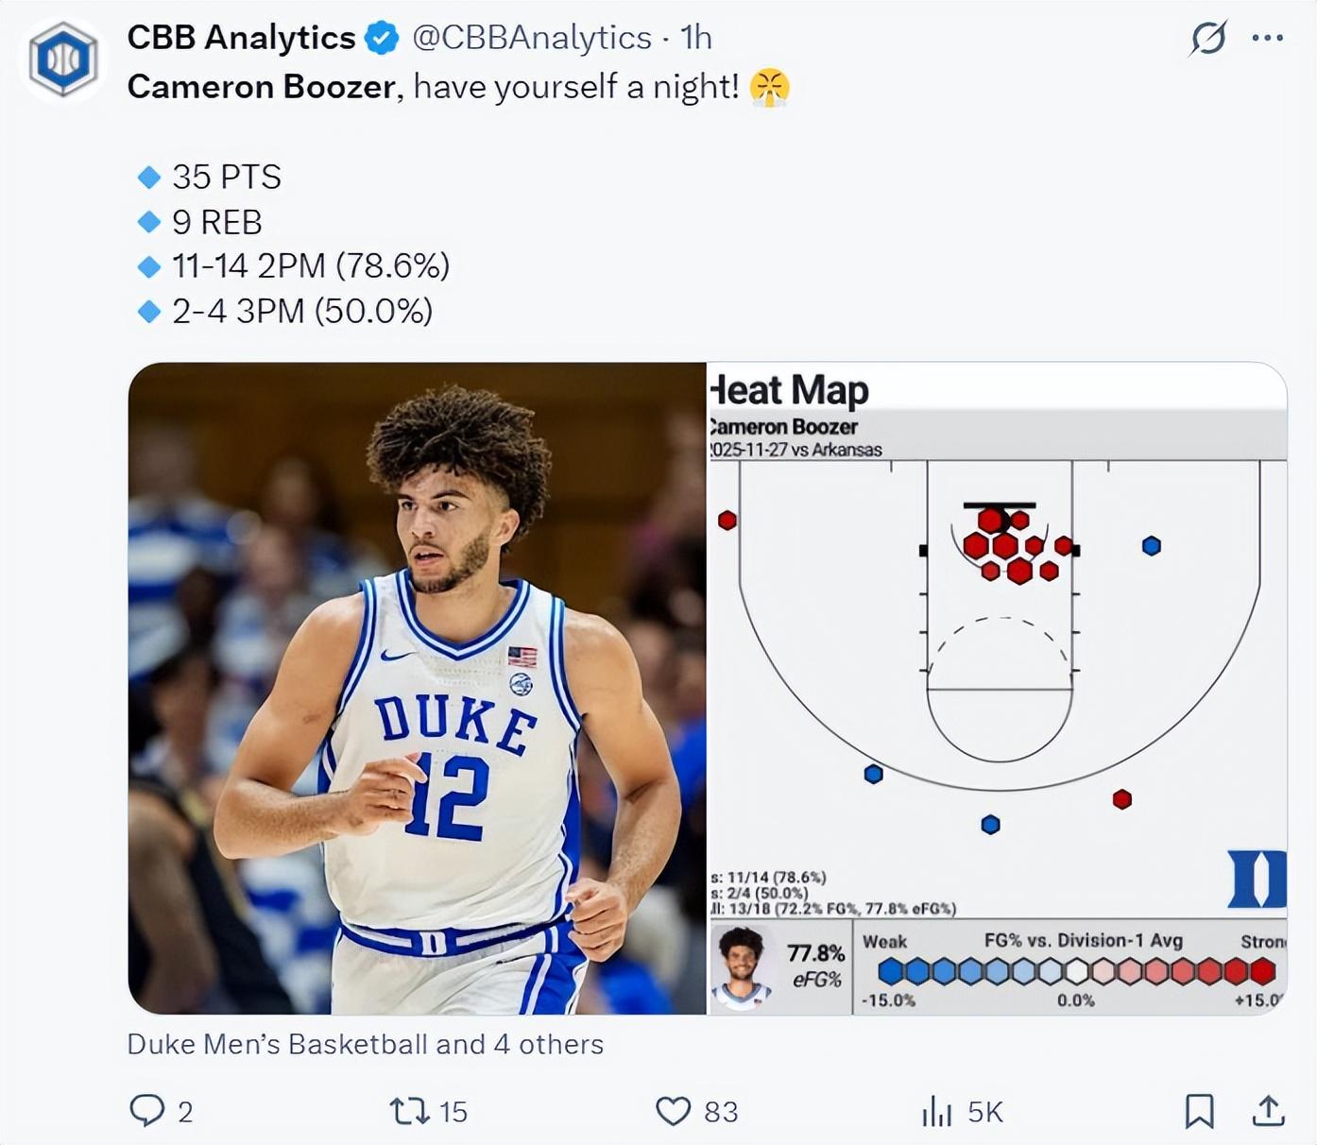The width and height of the screenshot is (1317, 1145).
Task: Click the blue shot marker right of the paint
Action: coord(1151,546)
